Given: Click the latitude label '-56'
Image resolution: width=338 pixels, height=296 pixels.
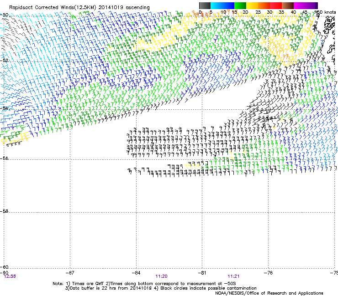Looking at the screenshot, I should coord(5,158).
